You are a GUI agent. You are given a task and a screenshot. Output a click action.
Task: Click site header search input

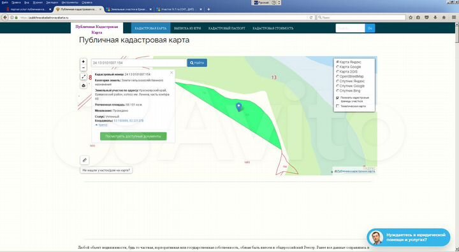(x=350, y=29)
